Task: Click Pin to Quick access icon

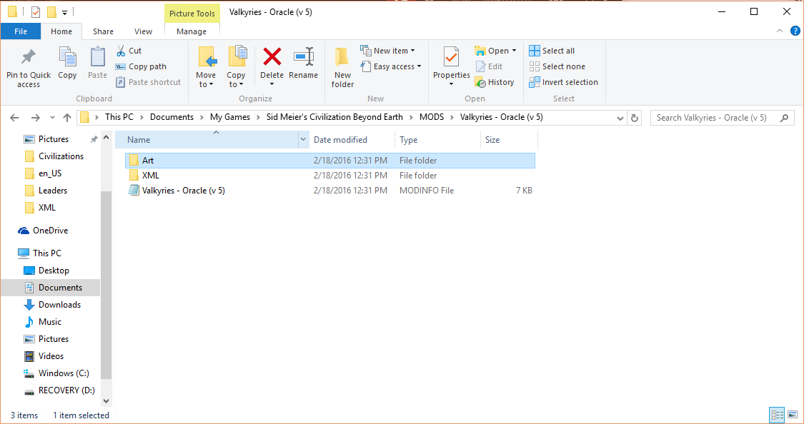Action: 28,57
